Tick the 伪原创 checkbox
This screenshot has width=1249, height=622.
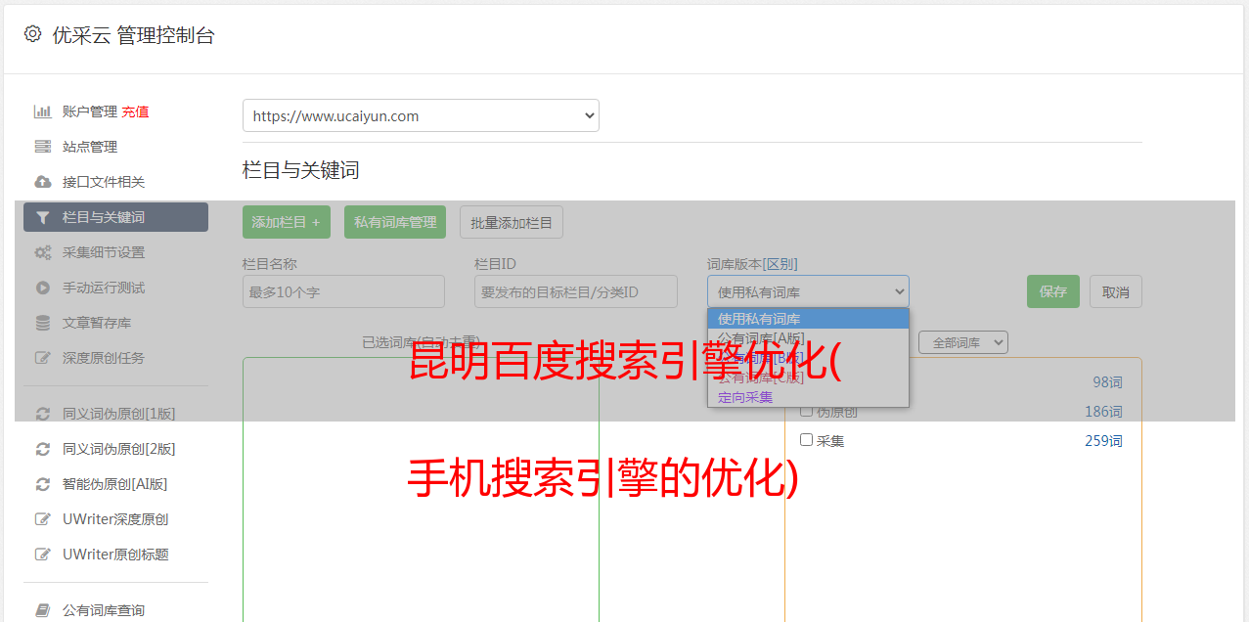pyautogui.click(x=807, y=411)
